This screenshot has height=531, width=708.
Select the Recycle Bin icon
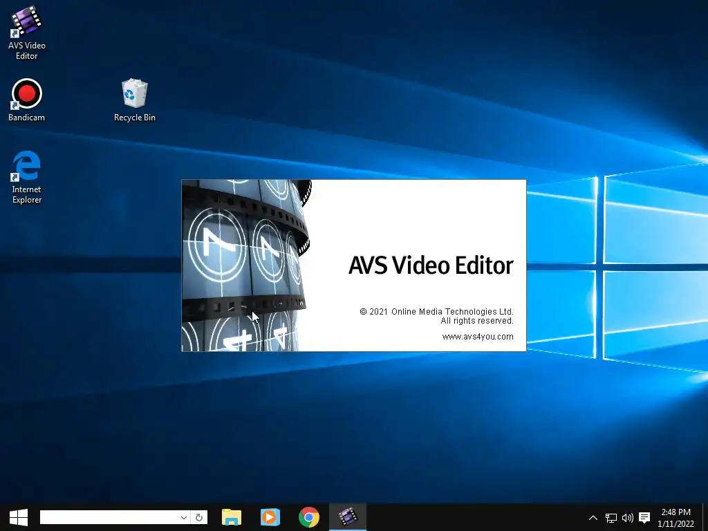point(135,100)
